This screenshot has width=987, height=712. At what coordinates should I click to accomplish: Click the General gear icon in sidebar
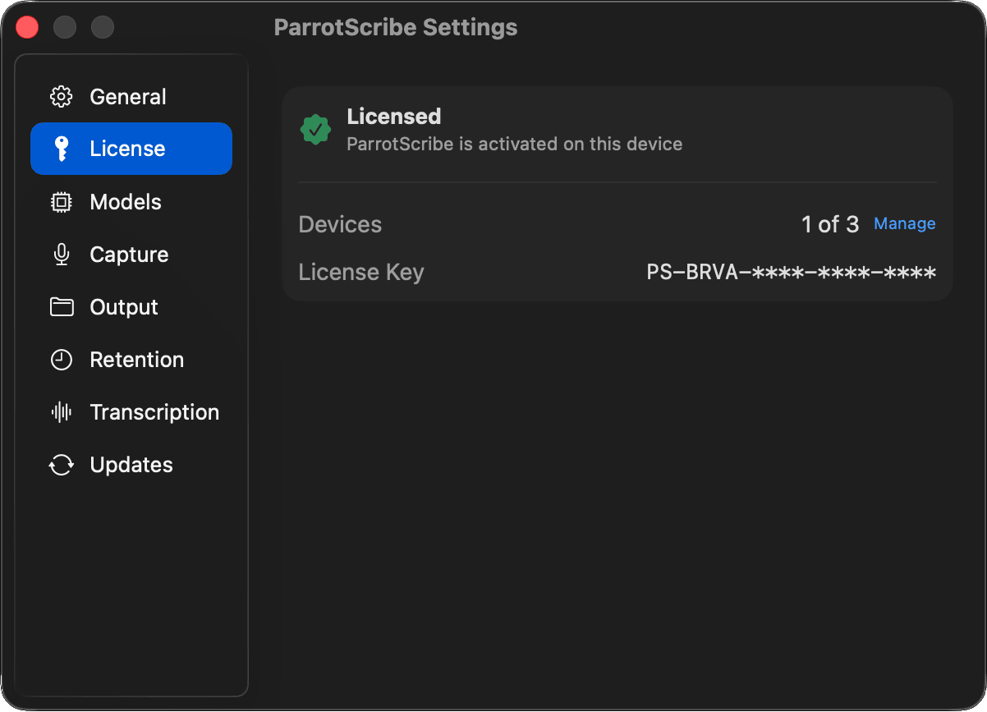62,97
